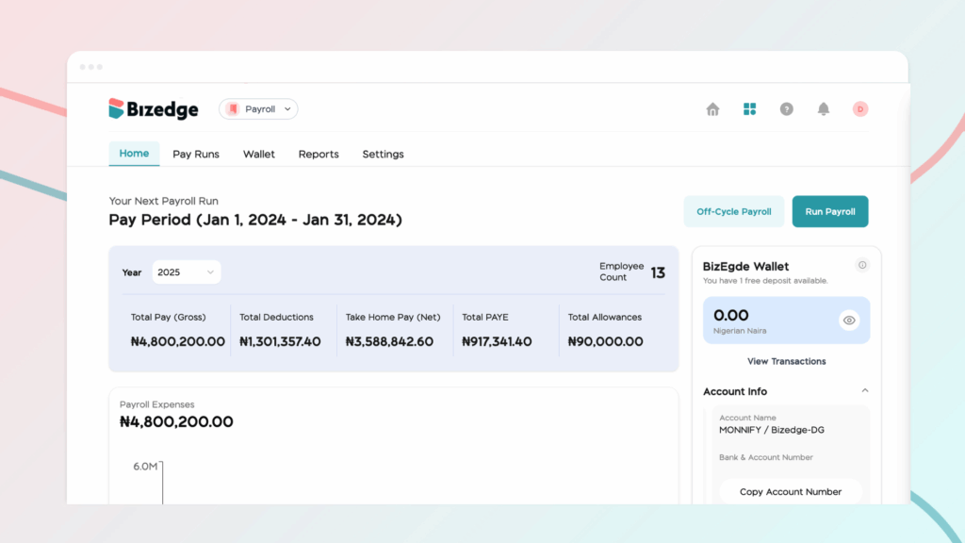Open the View Transactions link

[786, 361]
